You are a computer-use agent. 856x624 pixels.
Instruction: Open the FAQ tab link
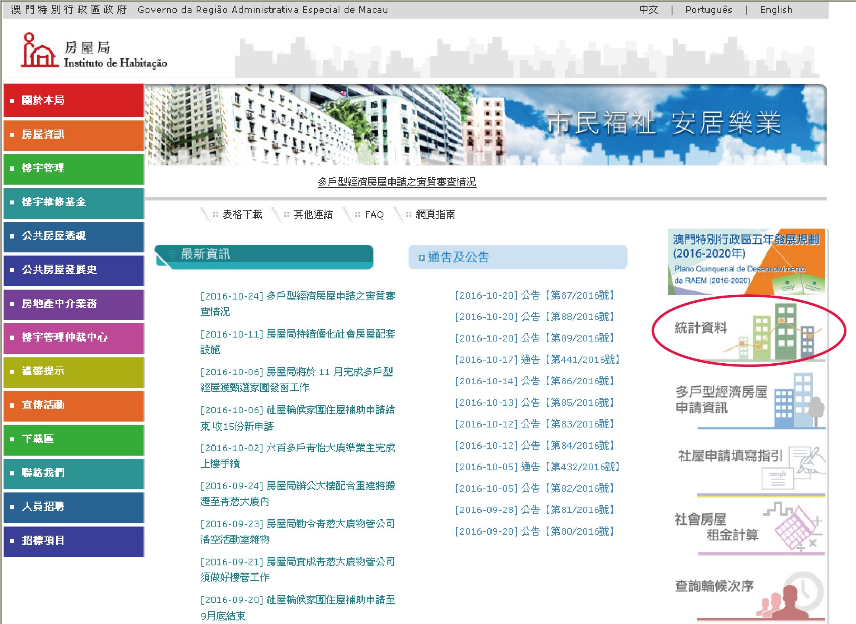pyautogui.click(x=374, y=215)
